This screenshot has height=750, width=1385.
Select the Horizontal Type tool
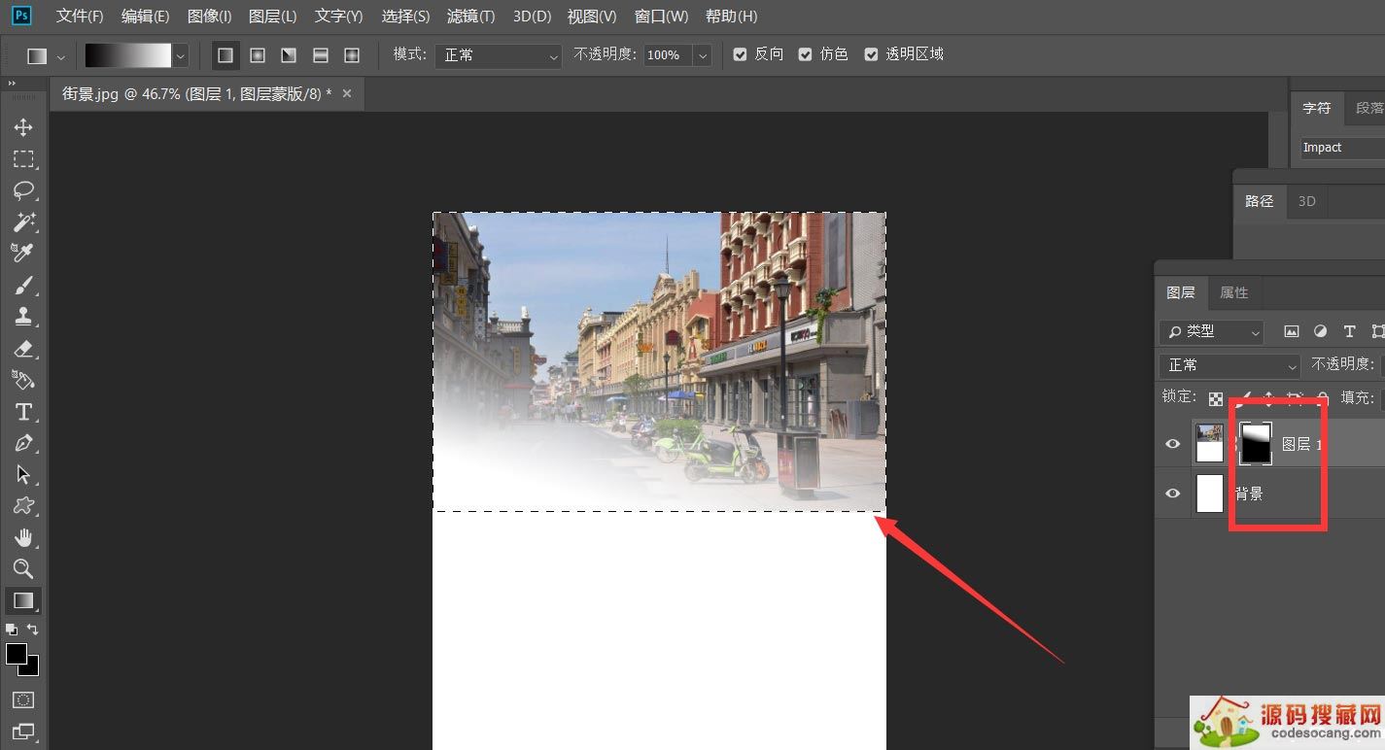[x=24, y=412]
